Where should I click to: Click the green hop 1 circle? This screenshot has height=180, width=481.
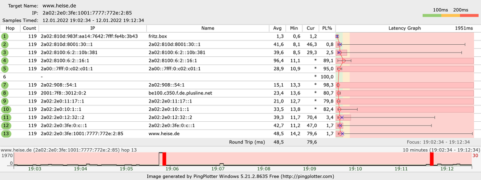click(5, 37)
